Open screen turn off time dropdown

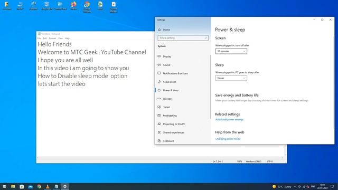point(231,51)
